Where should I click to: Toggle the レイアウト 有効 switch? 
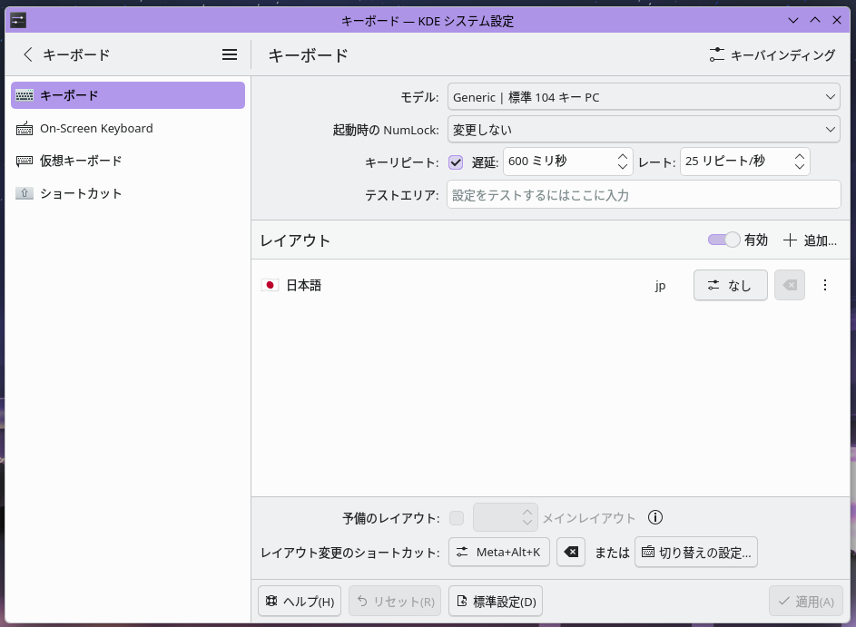[x=724, y=240]
